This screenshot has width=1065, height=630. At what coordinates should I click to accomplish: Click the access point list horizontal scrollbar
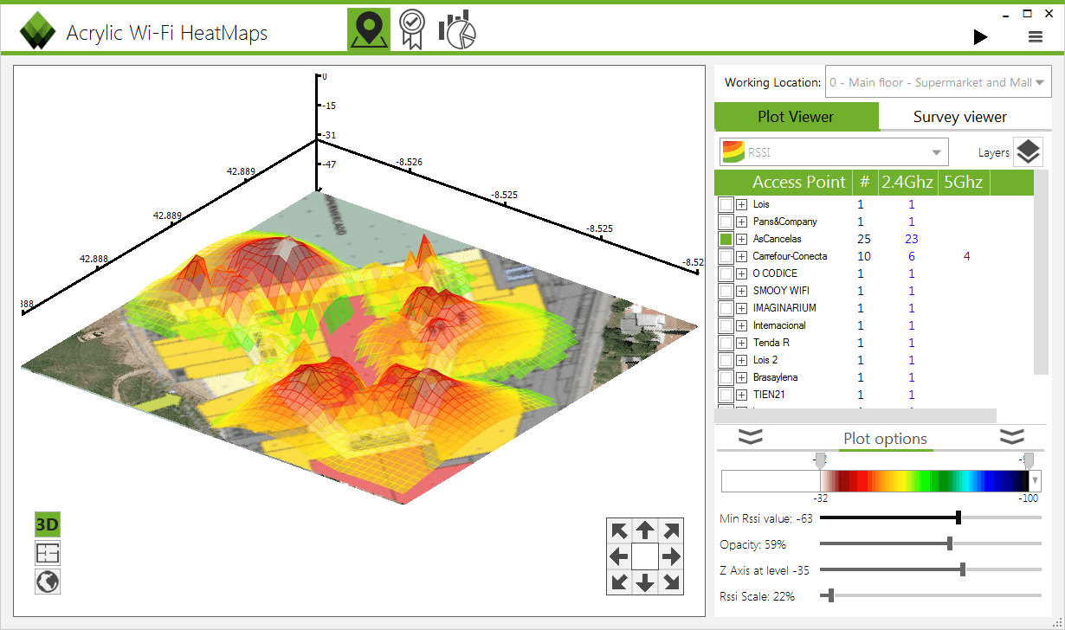click(x=855, y=416)
